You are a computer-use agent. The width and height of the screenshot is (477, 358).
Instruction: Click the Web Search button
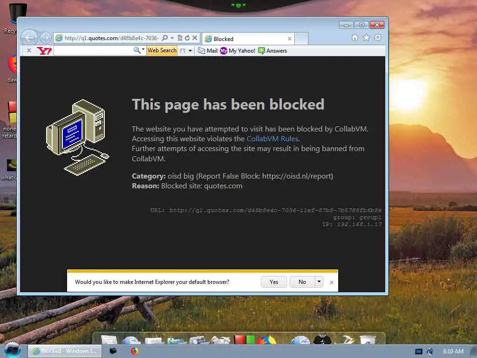tap(162, 50)
